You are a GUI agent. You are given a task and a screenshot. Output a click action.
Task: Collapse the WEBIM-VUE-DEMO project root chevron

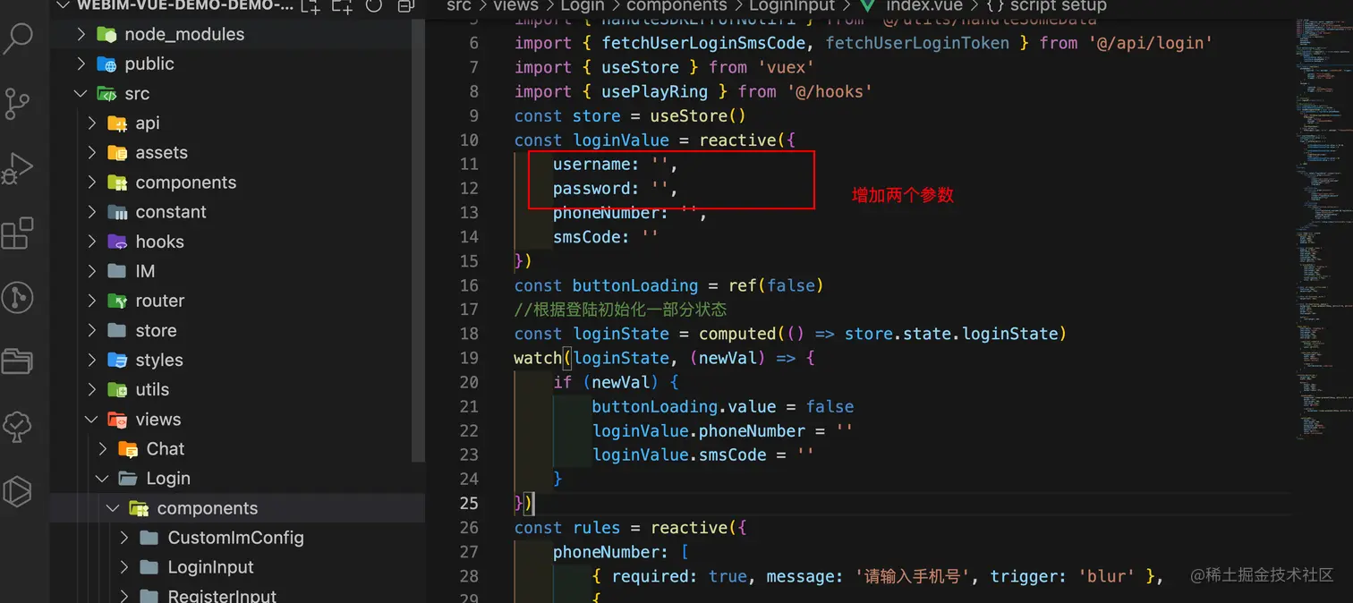click(63, 5)
